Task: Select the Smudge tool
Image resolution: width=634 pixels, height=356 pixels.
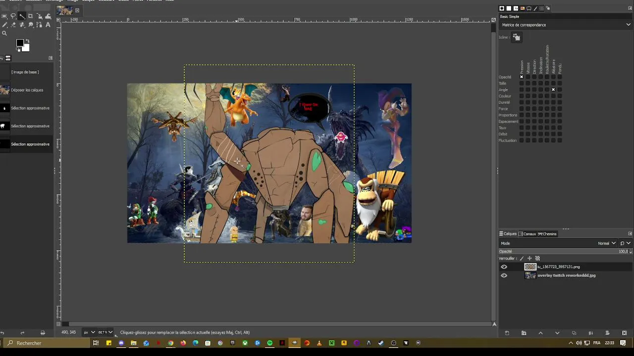Action: (x=31, y=25)
